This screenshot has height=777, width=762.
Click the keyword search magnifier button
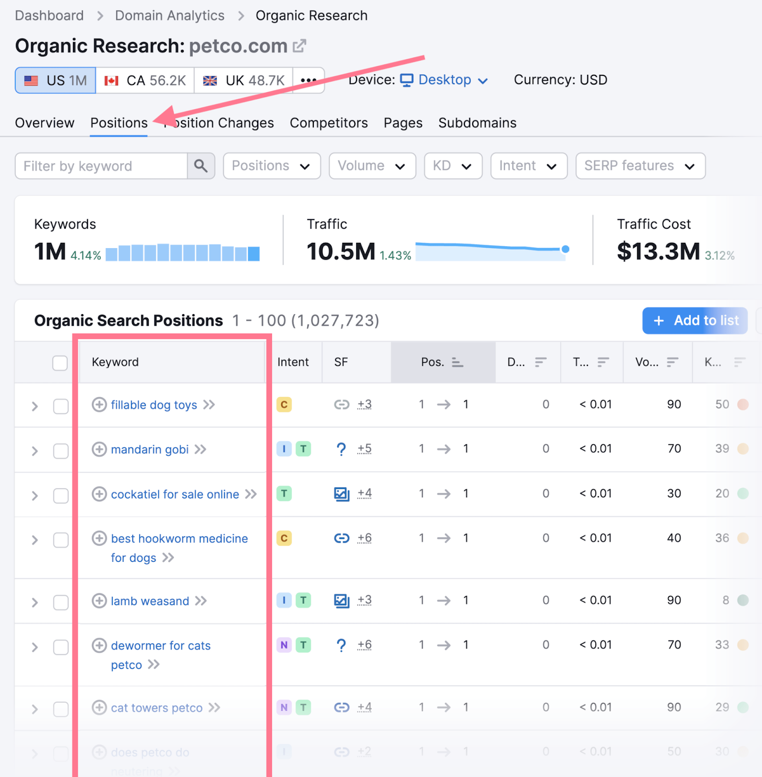point(201,166)
